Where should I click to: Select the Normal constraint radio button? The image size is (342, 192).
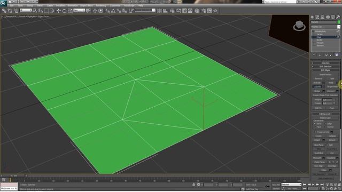(325, 127)
